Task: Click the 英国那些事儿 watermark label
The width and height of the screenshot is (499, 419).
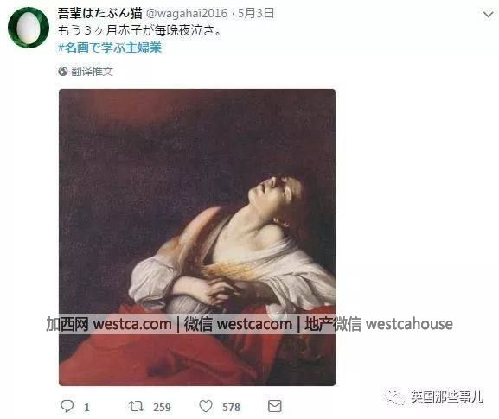Action: [447, 397]
